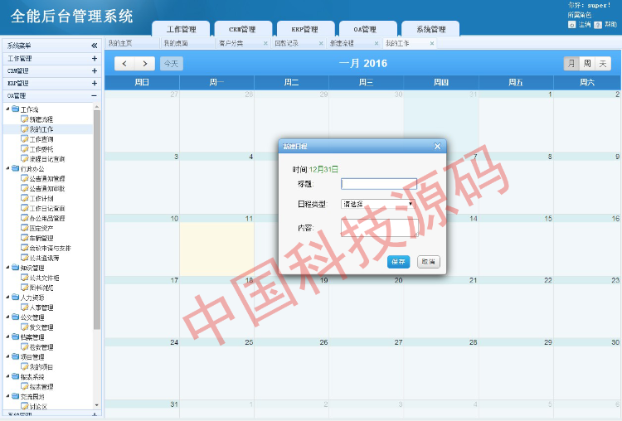Go to previous month with left arrow
Viewport: 622px width, 421px height.
coord(124,64)
